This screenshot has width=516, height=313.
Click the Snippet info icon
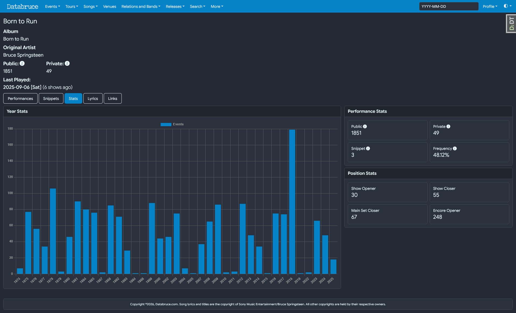point(368,148)
